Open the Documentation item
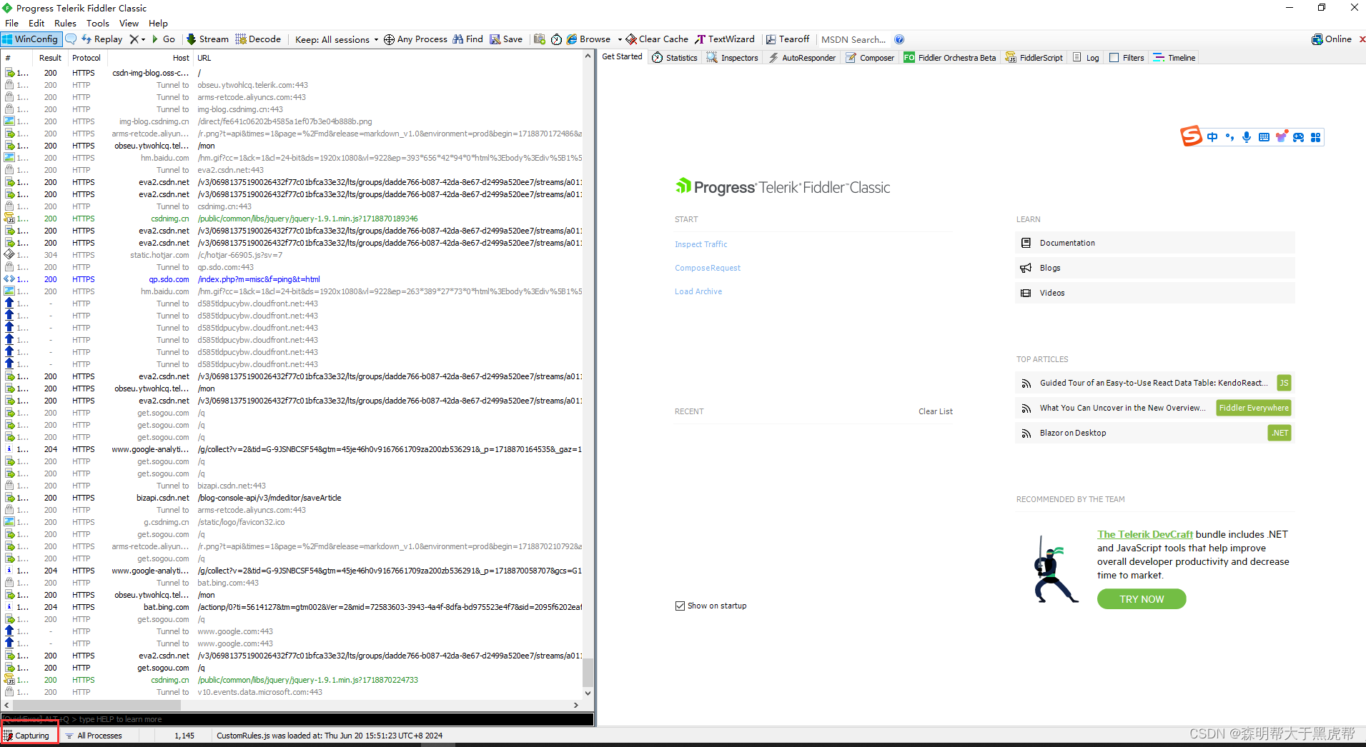The height and width of the screenshot is (747, 1366). [x=1154, y=243]
